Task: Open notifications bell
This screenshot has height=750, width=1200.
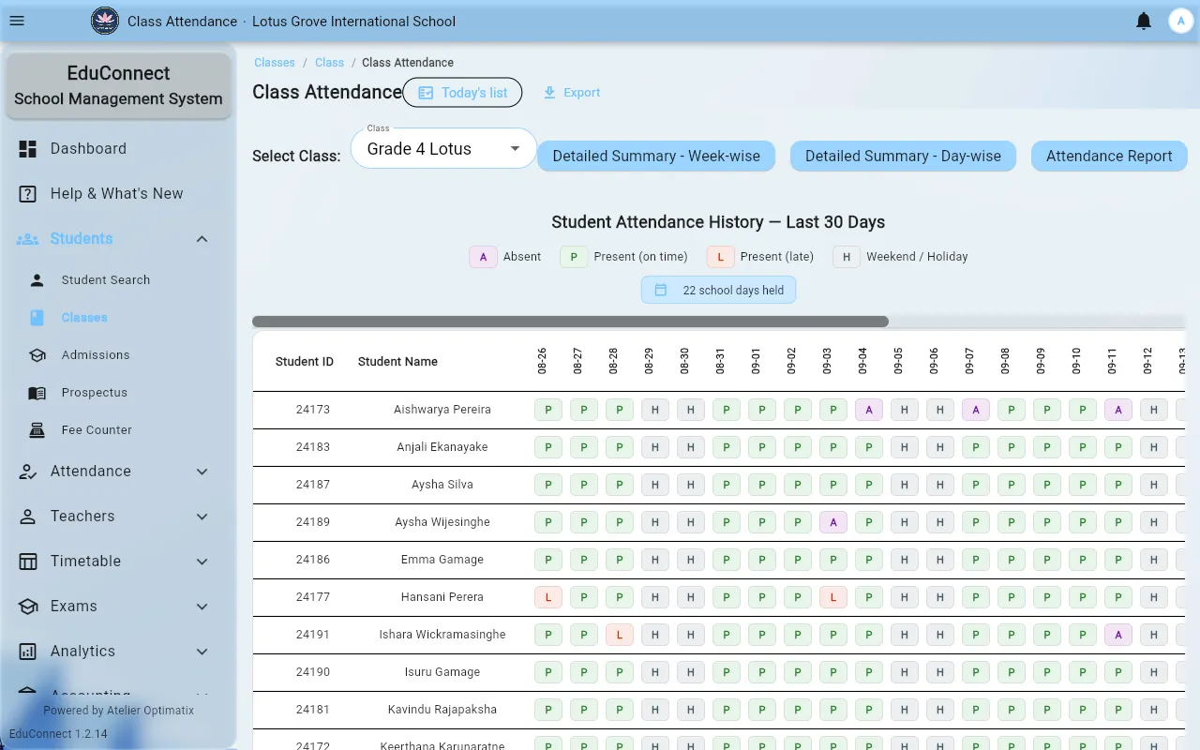Action: (x=1144, y=21)
